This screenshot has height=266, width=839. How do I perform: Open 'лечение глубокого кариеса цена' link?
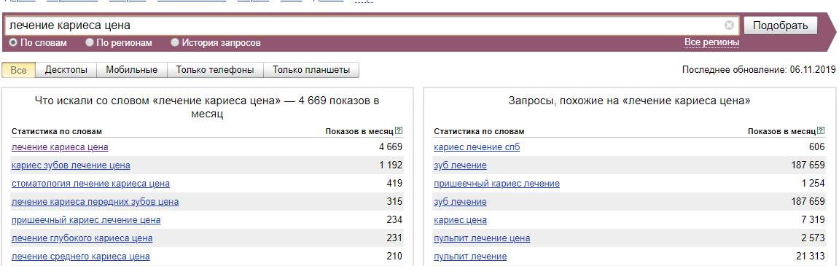click(82, 238)
